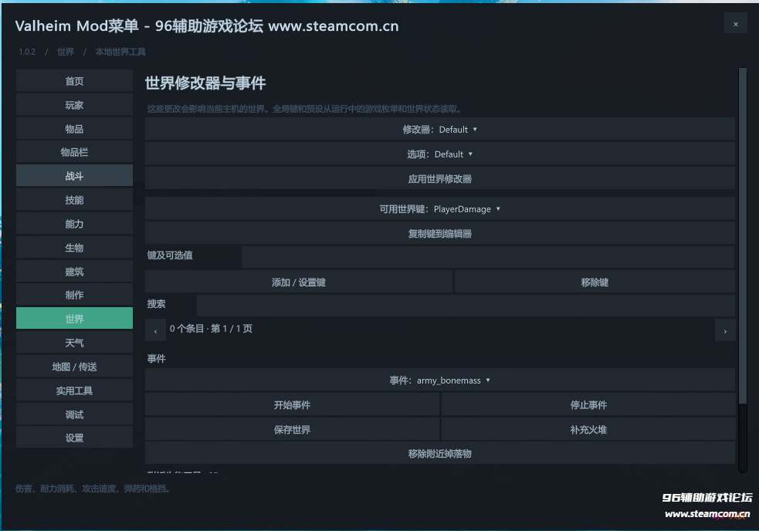
Task: Open the 设置 sidebar tab
Action: coord(75,437)
